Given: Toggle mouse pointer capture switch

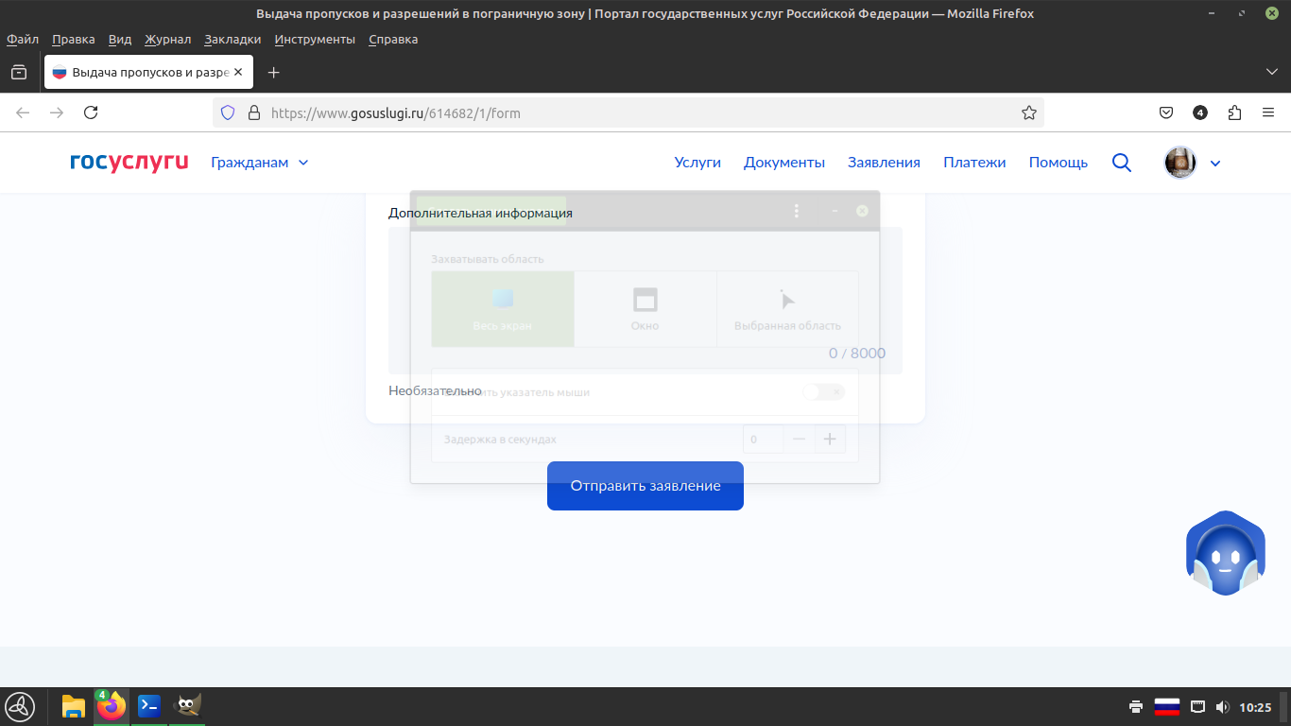Looking at the screenshot, I should [x=823, y=391].
